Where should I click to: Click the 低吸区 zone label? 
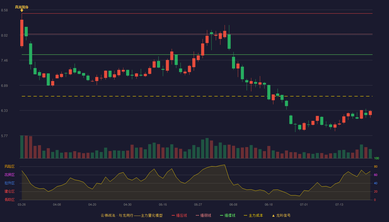point(9,200)
